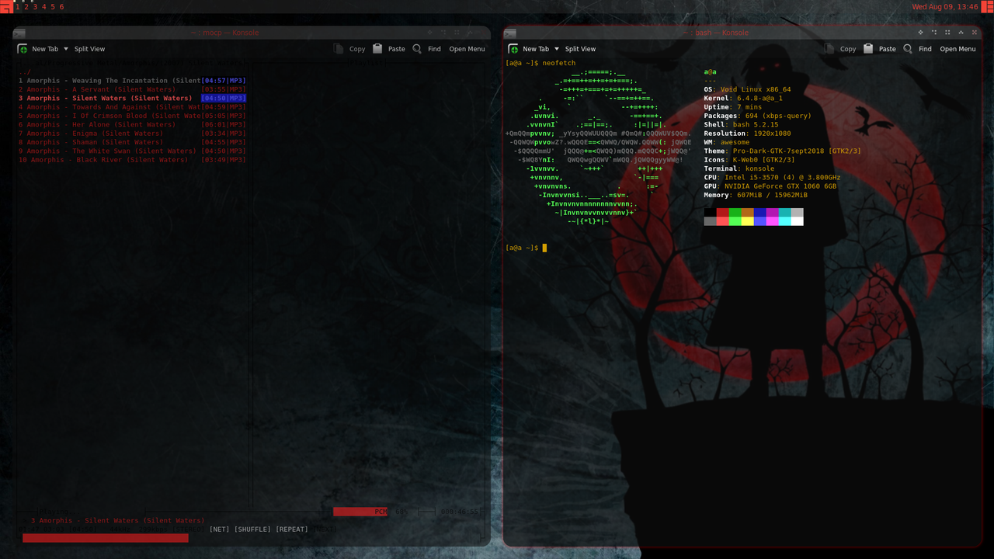Screen dimensions: 994x559
Task: Click Split View in the mocp Konsole
Action: (x=89, y=49)
